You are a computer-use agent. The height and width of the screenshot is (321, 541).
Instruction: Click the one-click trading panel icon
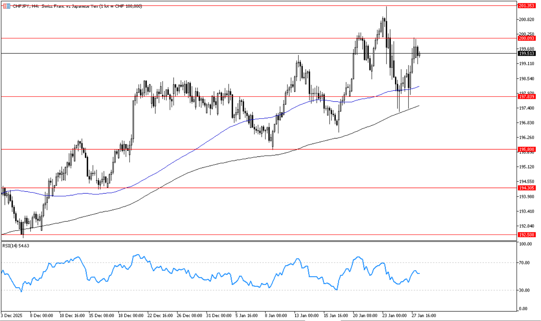point(6,6)
